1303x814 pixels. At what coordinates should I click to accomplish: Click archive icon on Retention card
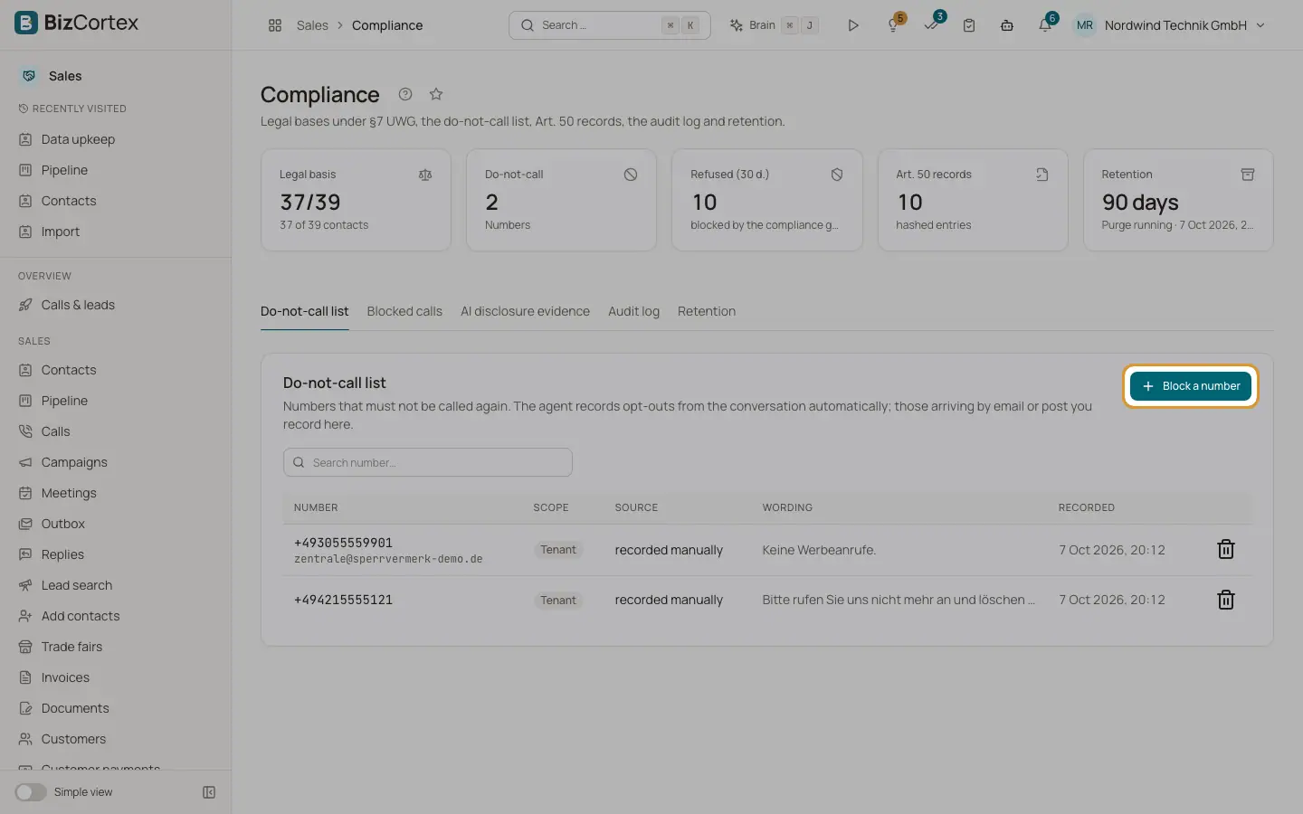[x=1248, y=175]
